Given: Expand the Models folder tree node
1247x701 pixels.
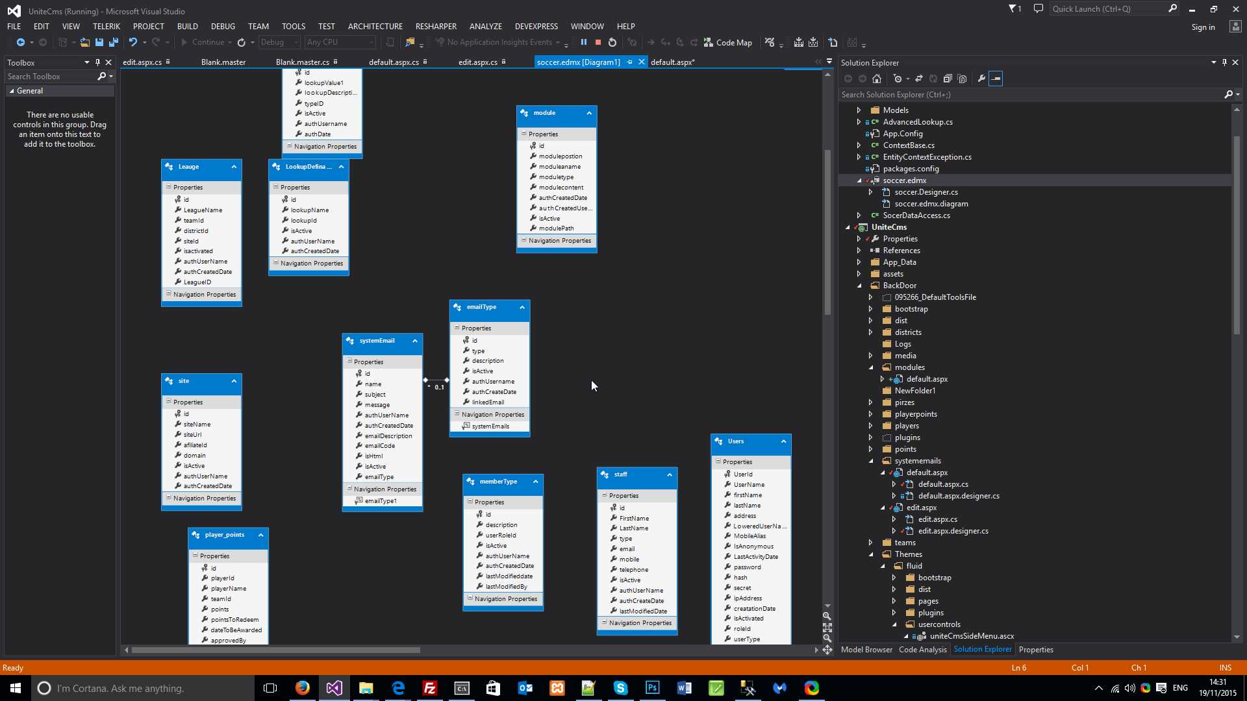Looking at the screenshot, I should click(859, 110).
